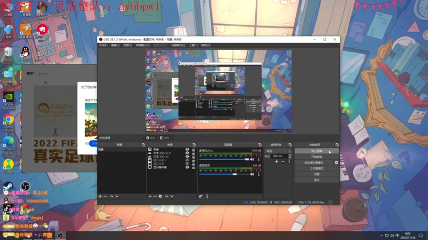Open Properties button above the Sources panel
428x240 pixels.
click(150, 138)
